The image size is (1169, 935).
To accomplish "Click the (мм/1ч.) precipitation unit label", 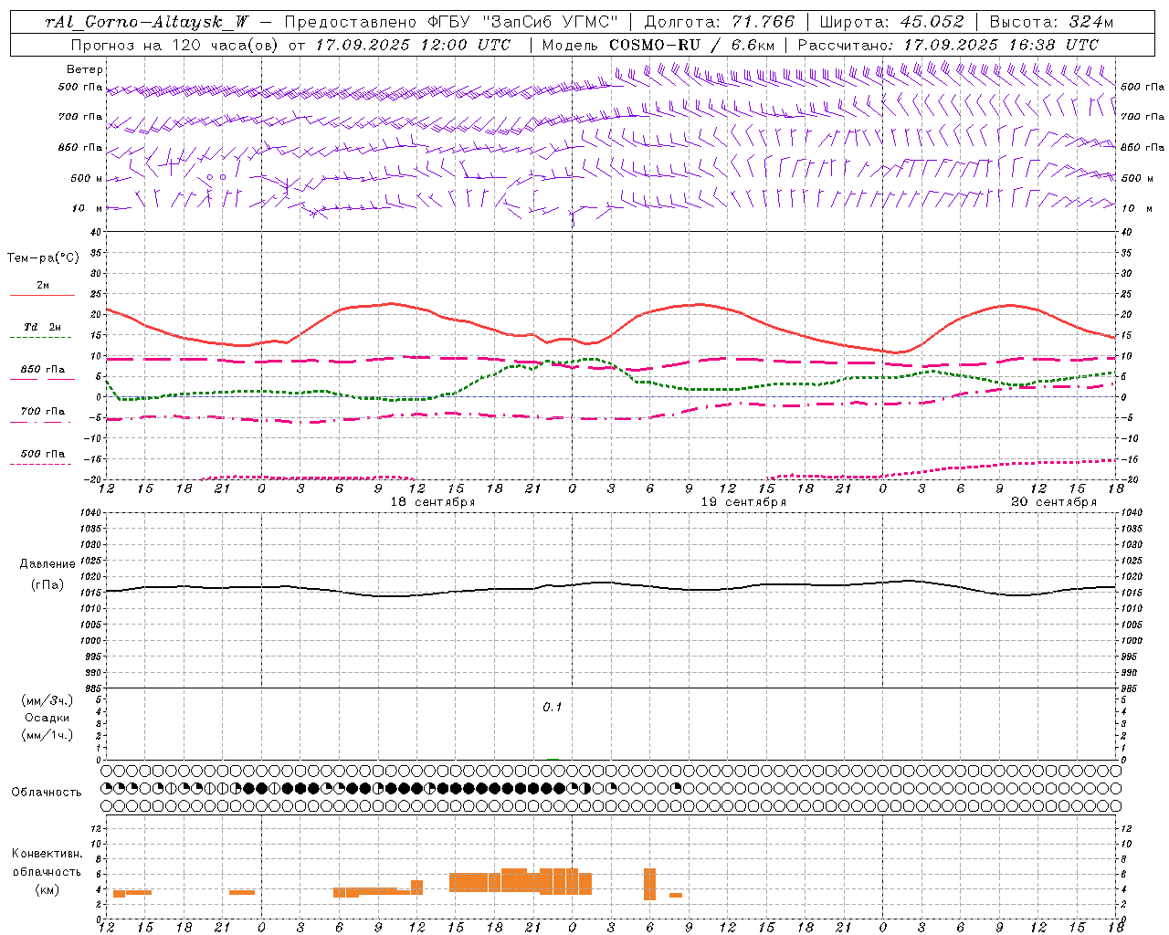I will (x=47, y=735).
